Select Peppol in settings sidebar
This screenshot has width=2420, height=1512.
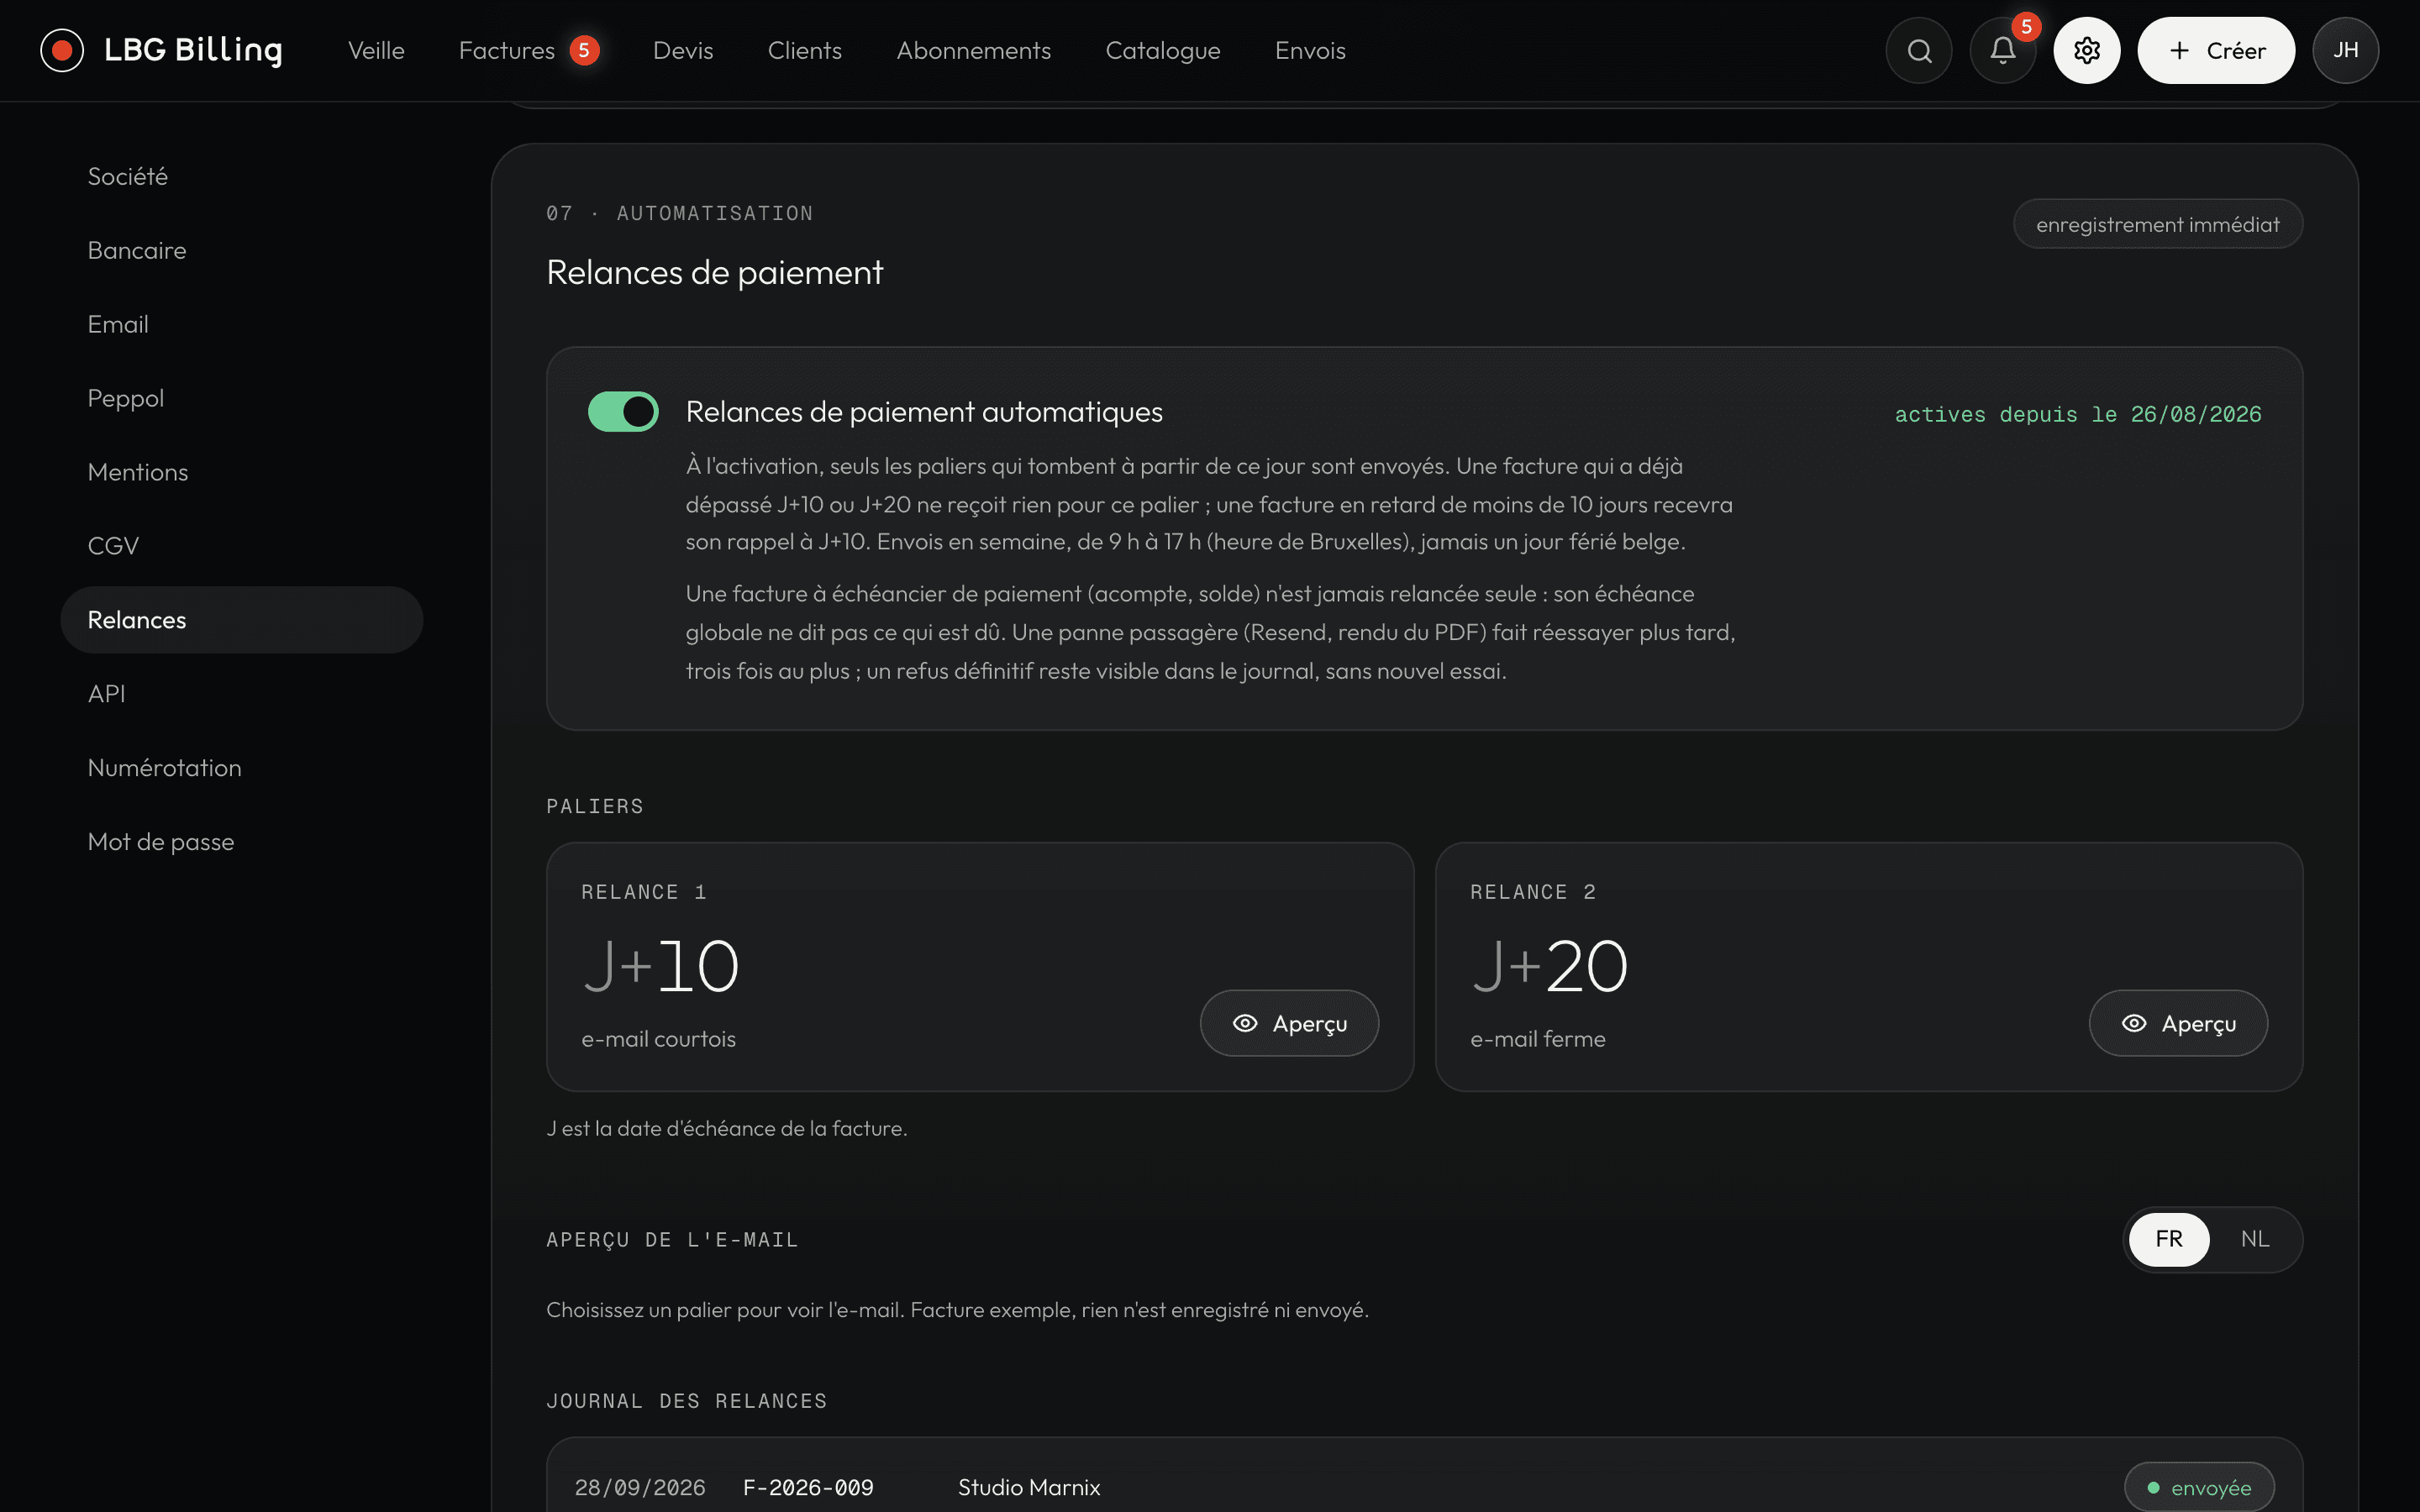coord(241,398)
